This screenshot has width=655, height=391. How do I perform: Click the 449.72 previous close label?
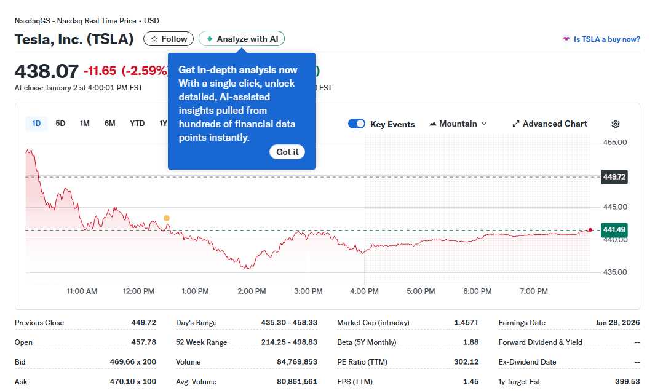coord(614,177)
